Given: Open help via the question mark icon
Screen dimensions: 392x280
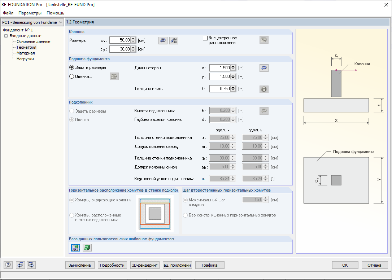Looking at the screenshot, I should (x=8, y=265).
